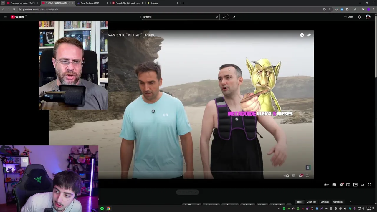The width and height of the screenshot is (377, 212).
Task: Open Spotify from the taskbar
Action: point(102,208)
